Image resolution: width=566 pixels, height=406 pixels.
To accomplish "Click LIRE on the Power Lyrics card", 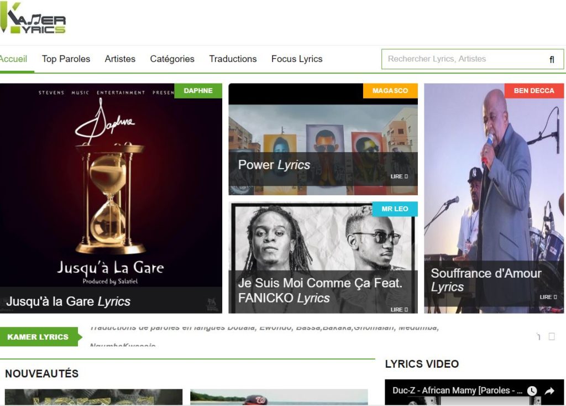I will (x=399, y=176).
